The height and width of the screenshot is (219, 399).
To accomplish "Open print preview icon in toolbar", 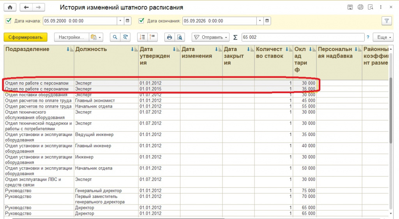I will 180,37.
